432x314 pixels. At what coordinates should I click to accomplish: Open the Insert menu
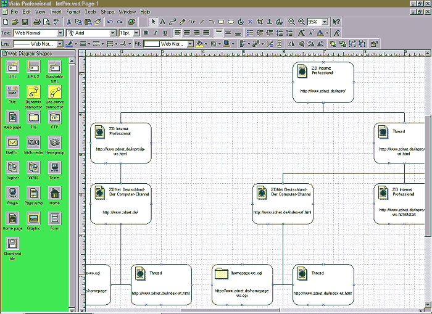56,12
